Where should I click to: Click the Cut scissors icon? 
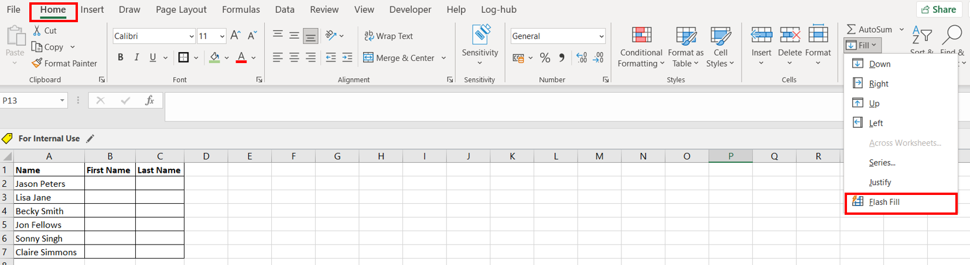tap(37, 30)
